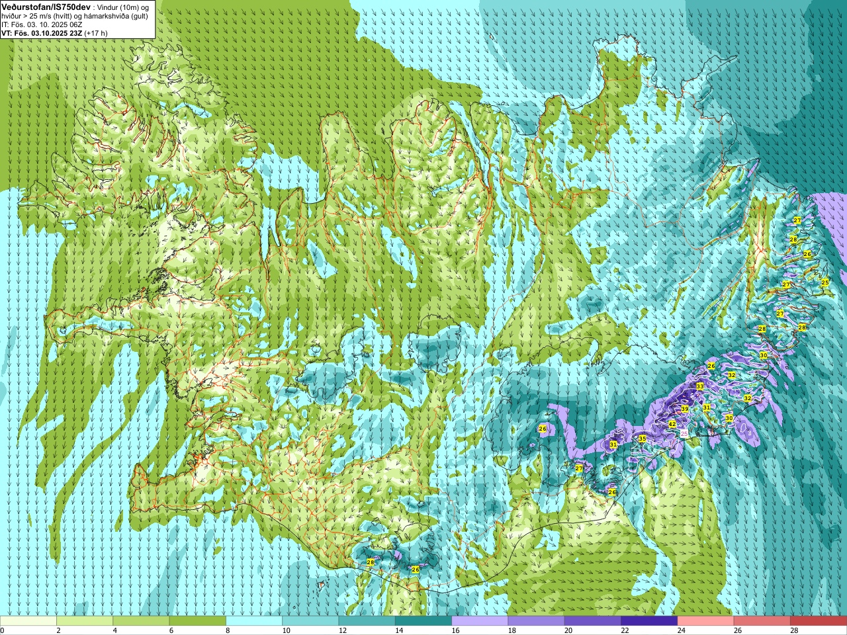This screenshot has height=635, width=847.
Task: Click the legend tick number '20'
Action: point(568,630)
